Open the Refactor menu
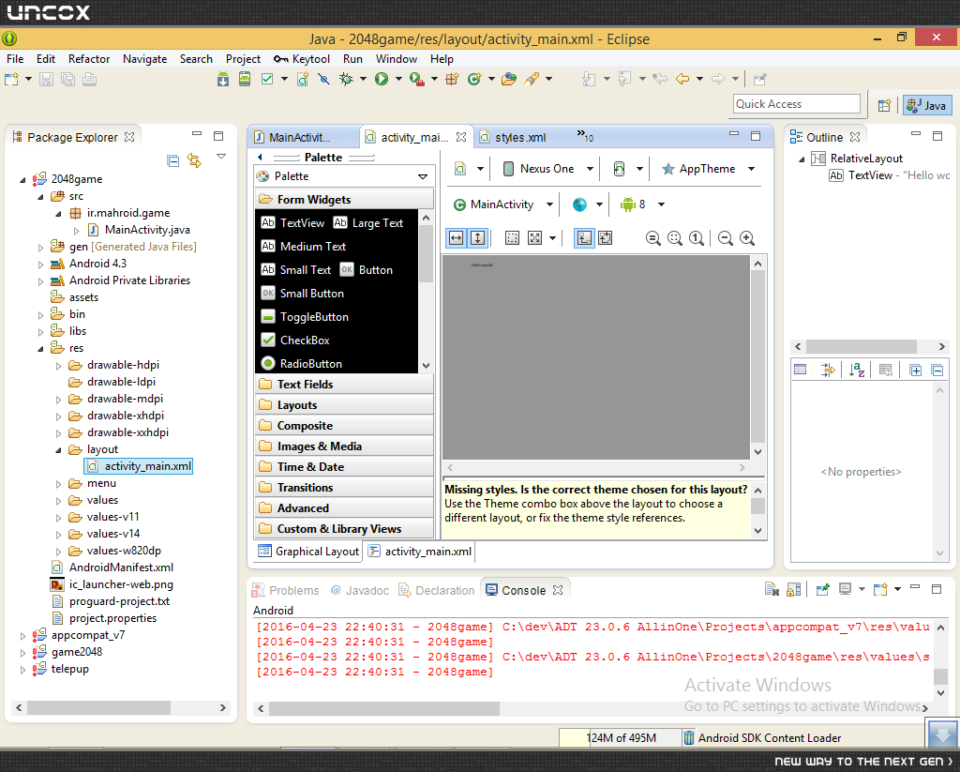Viewport: 960px width, 772px height. tap(89, 59)
